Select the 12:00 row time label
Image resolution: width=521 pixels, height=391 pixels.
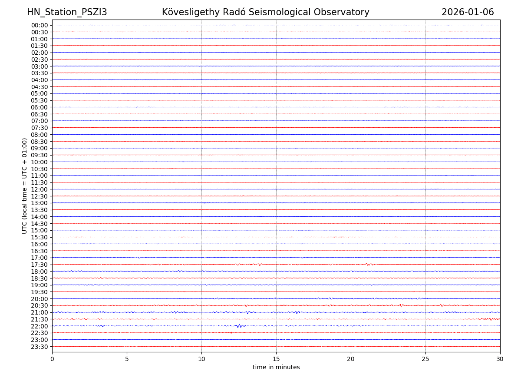point(40,189)
